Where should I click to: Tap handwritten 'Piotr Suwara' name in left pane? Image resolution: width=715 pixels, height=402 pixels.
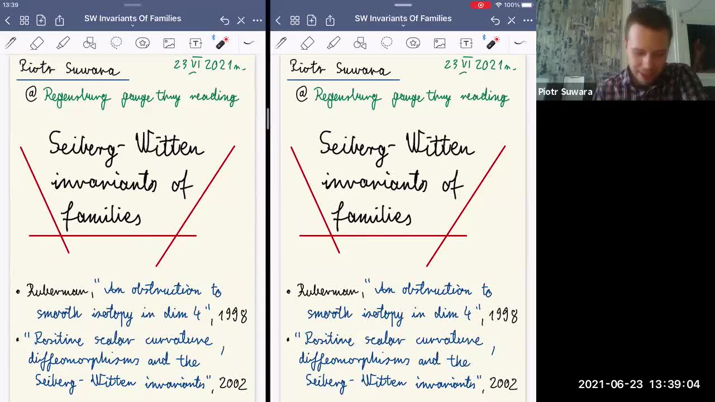(x=70, y=68)
